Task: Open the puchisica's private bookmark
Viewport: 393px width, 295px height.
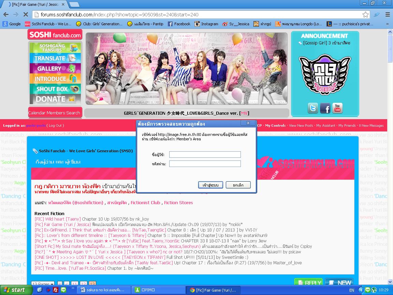Action: 350,24
